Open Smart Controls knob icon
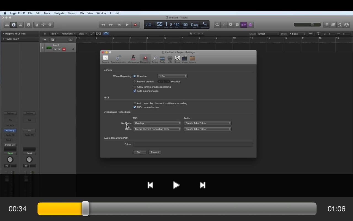This screenshot has height=221, width=353. click(37, 25)
